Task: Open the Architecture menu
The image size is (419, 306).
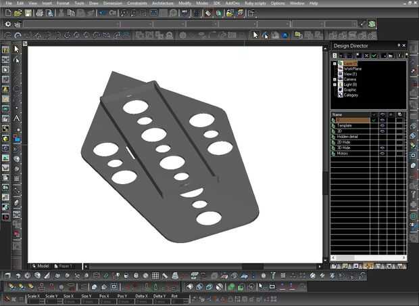Action: click(162, 3)
